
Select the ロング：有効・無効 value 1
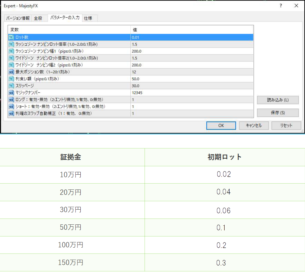[x=192, y=100]
